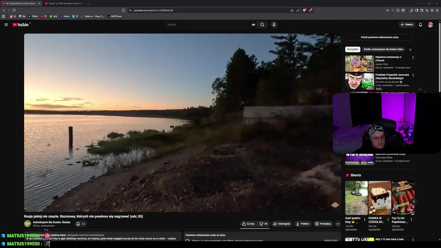Click Pokaż ponowne odtwarzanie czatu button
Screen dimensions: 441x248
click(380, 37)
